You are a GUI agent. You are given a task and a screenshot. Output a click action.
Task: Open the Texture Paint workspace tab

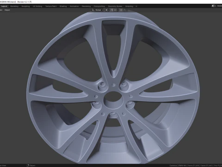click(51, 6)
